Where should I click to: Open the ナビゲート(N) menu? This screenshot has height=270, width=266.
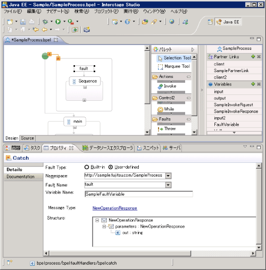coord(58,12)
